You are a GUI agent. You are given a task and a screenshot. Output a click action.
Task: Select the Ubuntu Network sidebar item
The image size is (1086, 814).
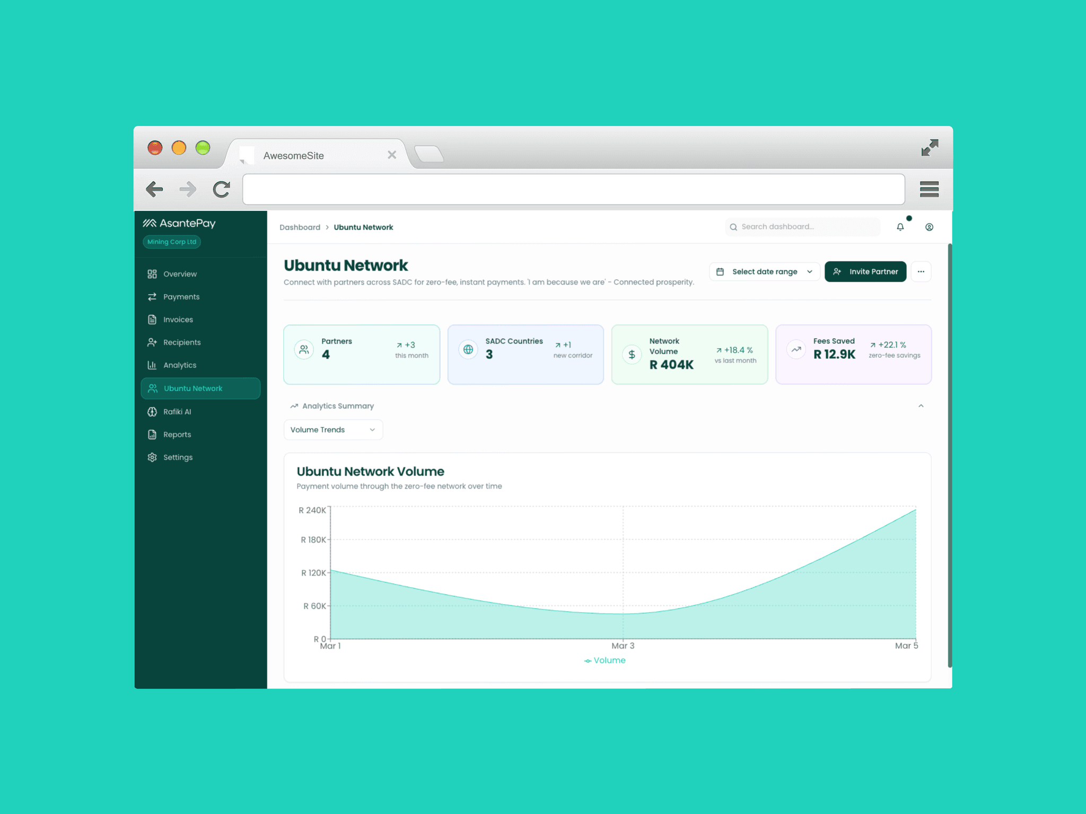tap(193, 388)
